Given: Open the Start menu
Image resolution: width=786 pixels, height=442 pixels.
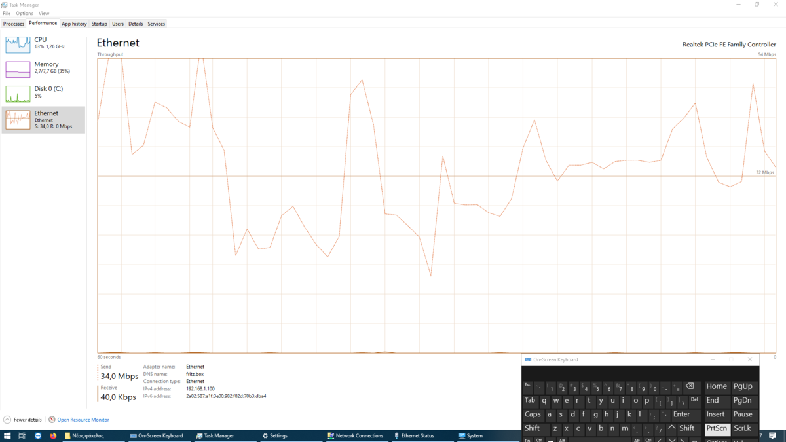Looking at the screenshot, I should [7, 435].
